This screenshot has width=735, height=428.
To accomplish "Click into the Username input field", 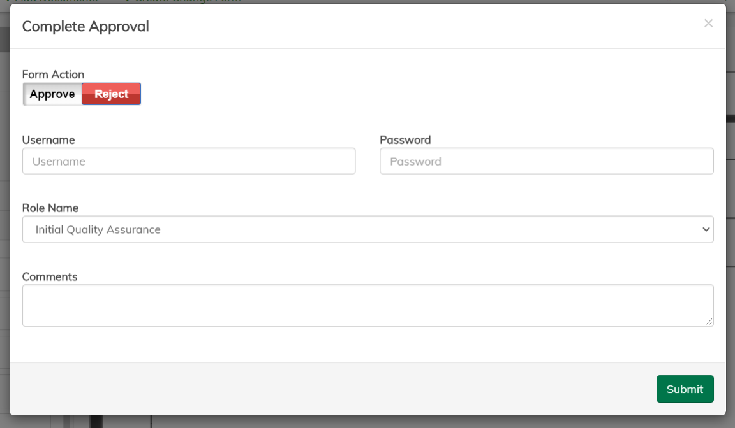I will (189, 162).
